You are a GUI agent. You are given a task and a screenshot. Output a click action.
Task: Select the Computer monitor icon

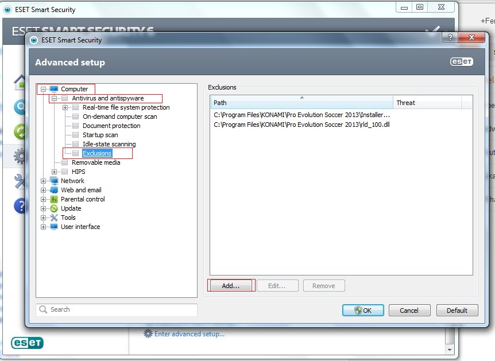pos(54,89)
